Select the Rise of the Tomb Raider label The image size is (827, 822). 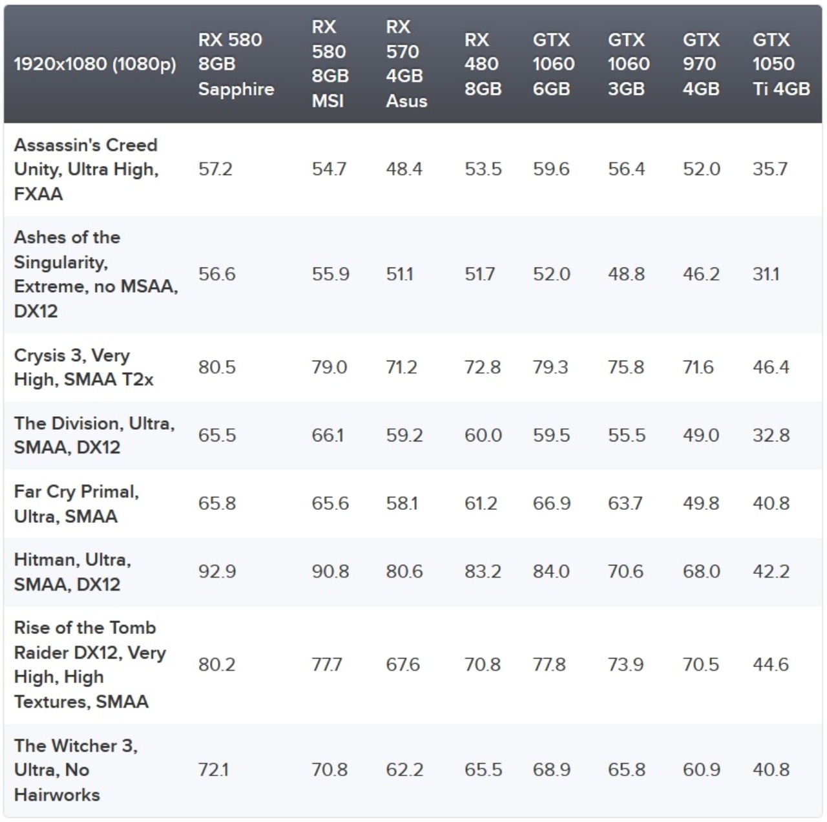(90, 664)
